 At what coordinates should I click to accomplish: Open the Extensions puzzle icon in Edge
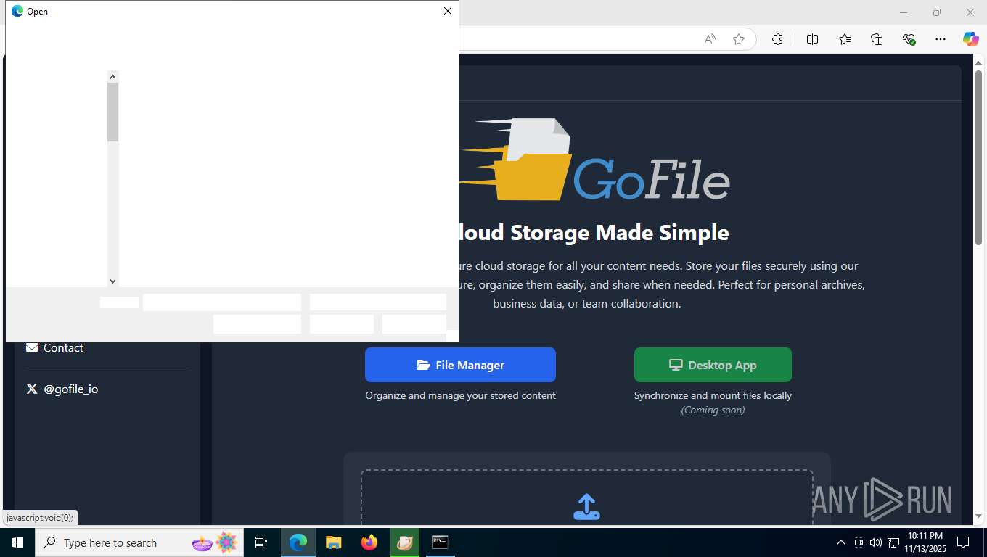click(777, 39)
